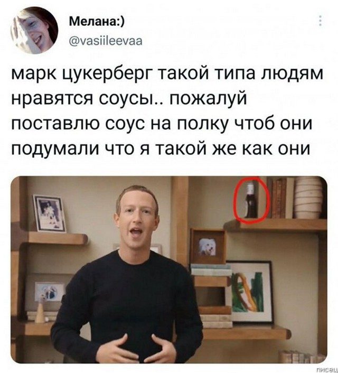
Task: Click the phrase подумали in last line
Action: [x=57, y=148]
